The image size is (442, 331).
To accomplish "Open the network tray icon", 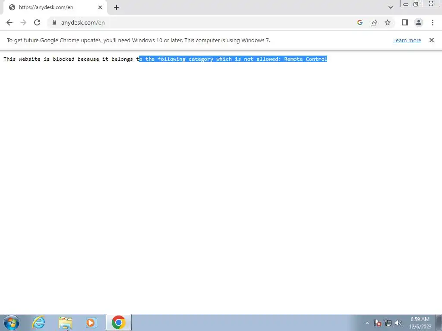I will click(x=388, y=323).
